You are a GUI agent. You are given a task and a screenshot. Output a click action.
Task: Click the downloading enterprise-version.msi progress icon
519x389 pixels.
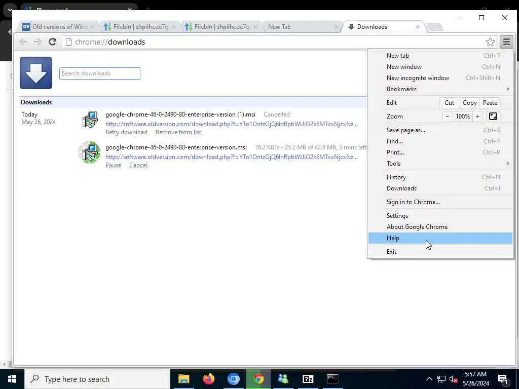tap(89, 152)
